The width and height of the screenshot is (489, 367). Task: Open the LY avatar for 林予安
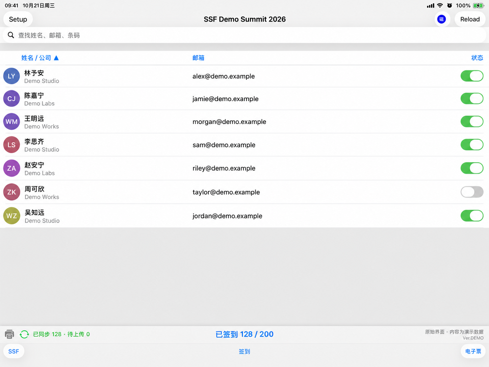(11, 76)
